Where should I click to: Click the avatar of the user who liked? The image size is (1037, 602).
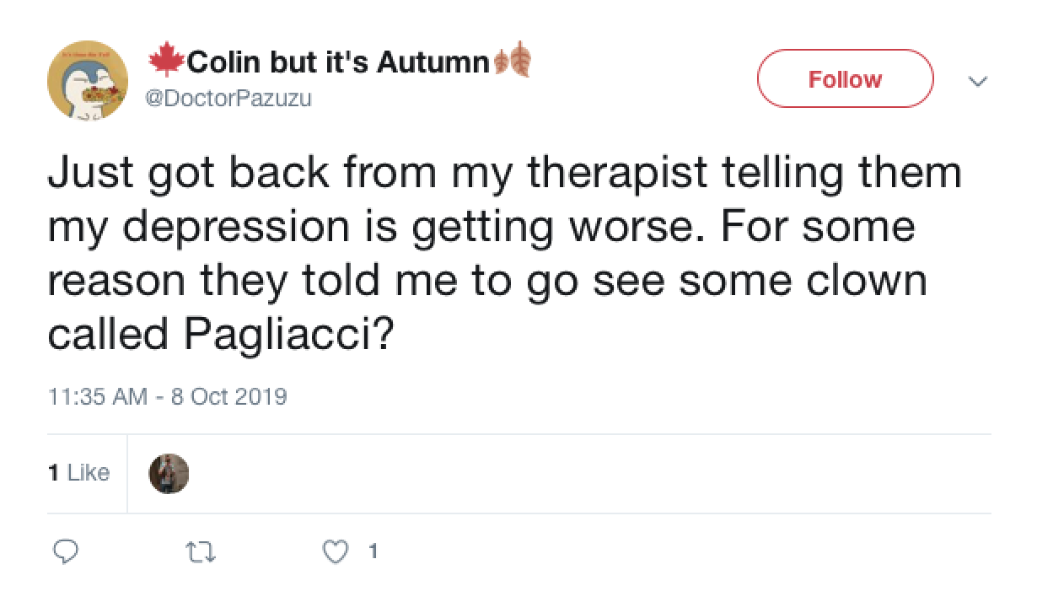click(x=169, y=472)
